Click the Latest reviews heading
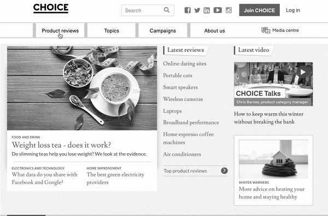This screenshot has width=328, height=216. pos(185,50)
